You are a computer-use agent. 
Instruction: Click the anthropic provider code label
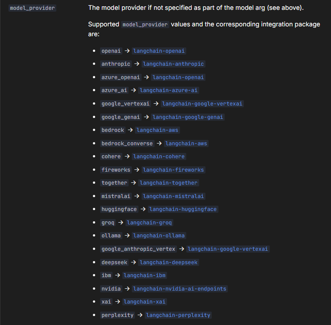pyautogui.click(x=116, y=64)
